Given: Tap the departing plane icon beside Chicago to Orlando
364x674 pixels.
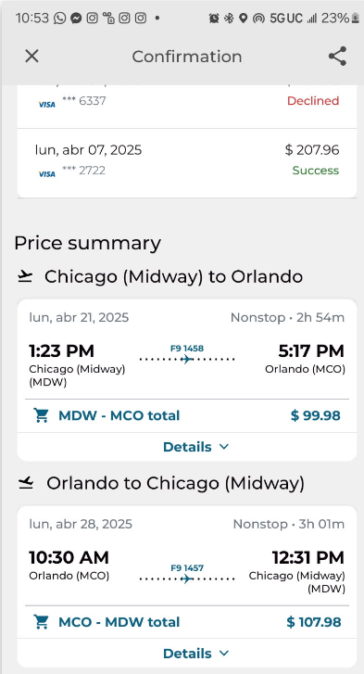Looking at the screenshot, I should click(25, 277).
